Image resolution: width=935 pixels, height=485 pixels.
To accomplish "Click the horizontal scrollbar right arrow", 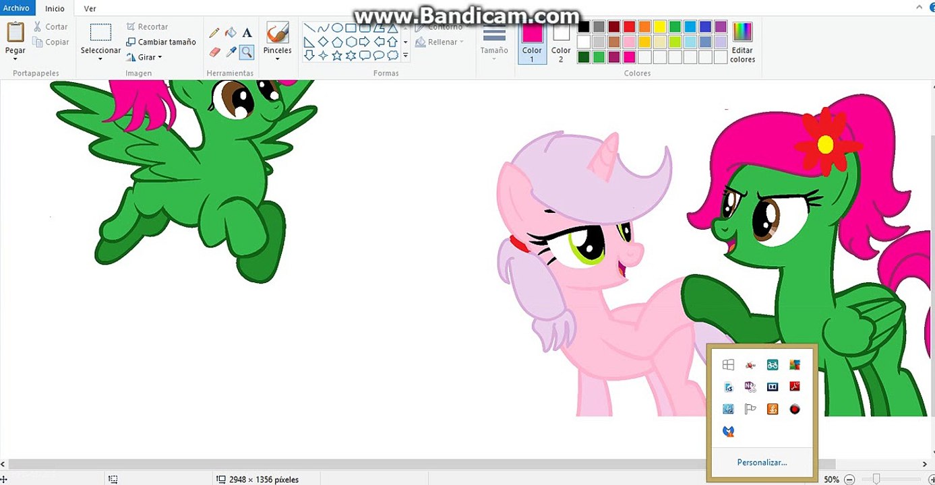I will pyautogui.click(x=924, y=464).
